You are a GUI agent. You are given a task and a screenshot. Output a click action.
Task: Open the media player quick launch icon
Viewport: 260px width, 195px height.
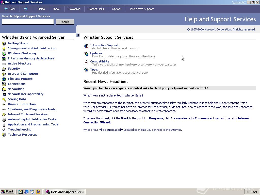pos(38,192)
